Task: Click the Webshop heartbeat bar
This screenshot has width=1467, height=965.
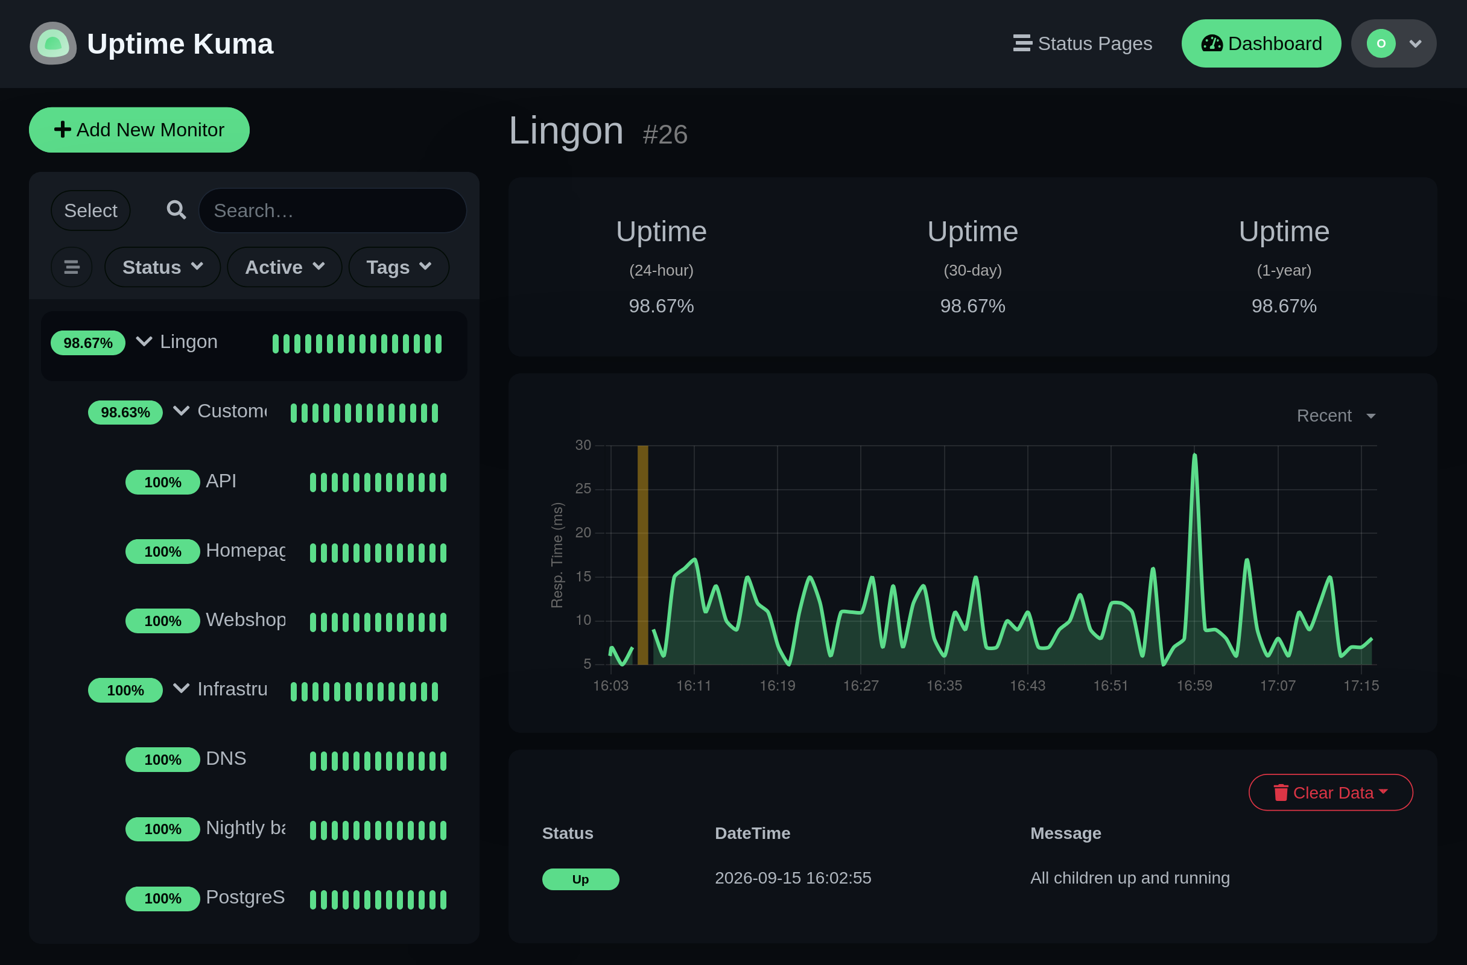Action: click(378, 622)
